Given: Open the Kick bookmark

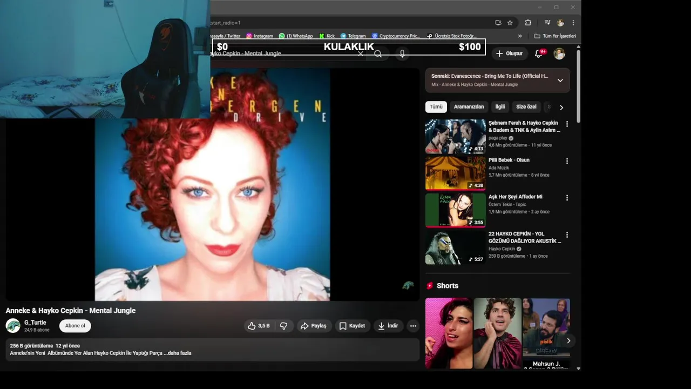Looking at the screenshot, I should (x=327, y=36).
